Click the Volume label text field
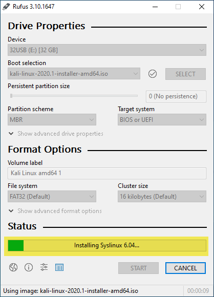Viewport: 214px width, 297px height. tap(107, 173)
